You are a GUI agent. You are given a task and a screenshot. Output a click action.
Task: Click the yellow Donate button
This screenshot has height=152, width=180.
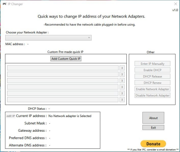[153, 144]
